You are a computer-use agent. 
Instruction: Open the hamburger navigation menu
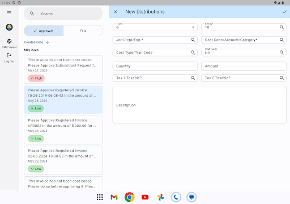click(x=9, y=13)
